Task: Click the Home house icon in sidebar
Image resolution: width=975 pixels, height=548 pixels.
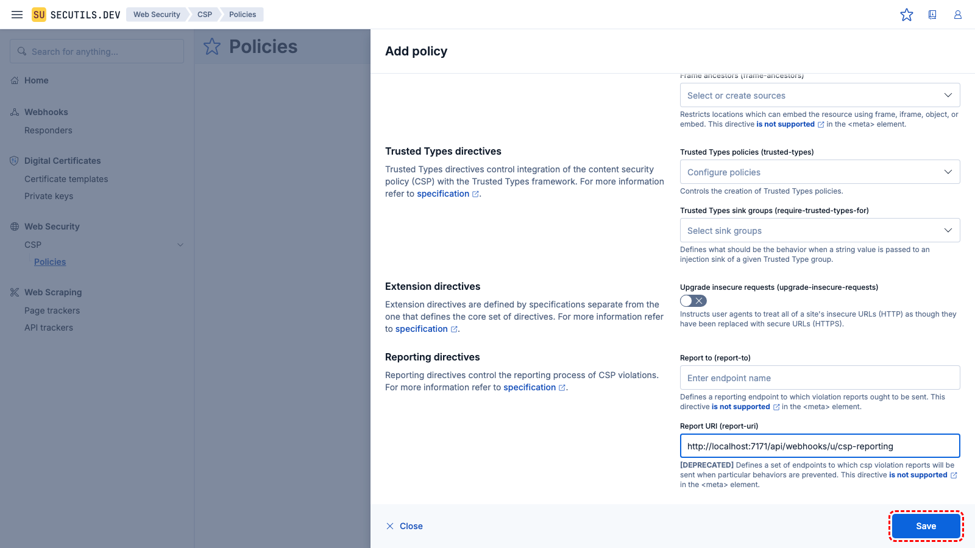Action: 15,80
